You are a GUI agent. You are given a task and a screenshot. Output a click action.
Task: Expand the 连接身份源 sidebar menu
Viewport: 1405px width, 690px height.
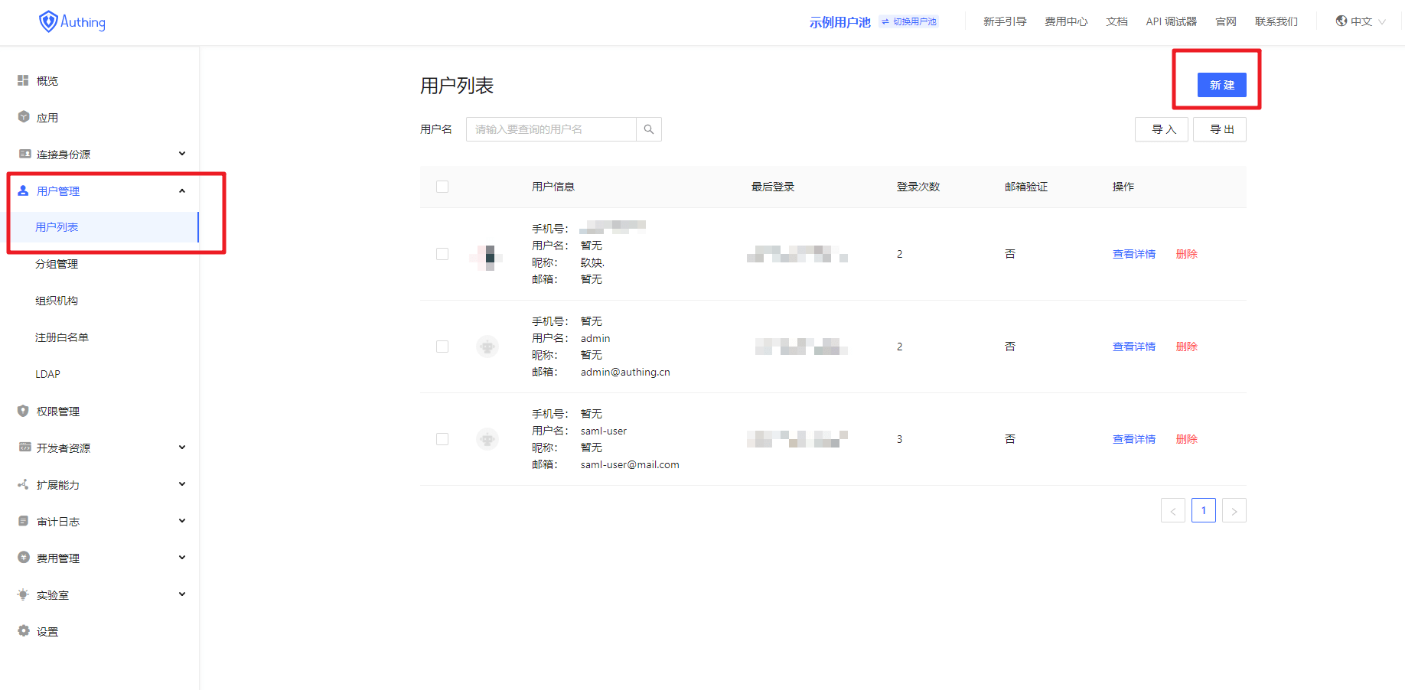tap(181, 153)
